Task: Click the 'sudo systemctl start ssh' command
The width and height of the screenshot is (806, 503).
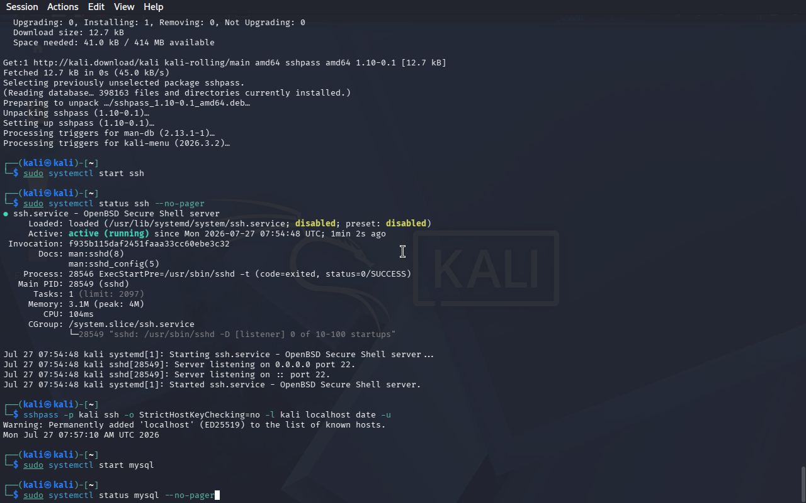Action: 84,174
